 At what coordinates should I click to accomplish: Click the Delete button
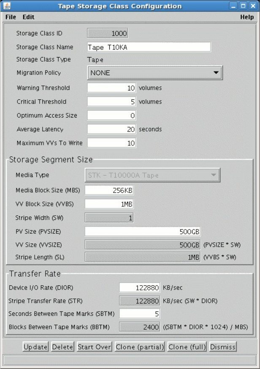tap(62, 347)
